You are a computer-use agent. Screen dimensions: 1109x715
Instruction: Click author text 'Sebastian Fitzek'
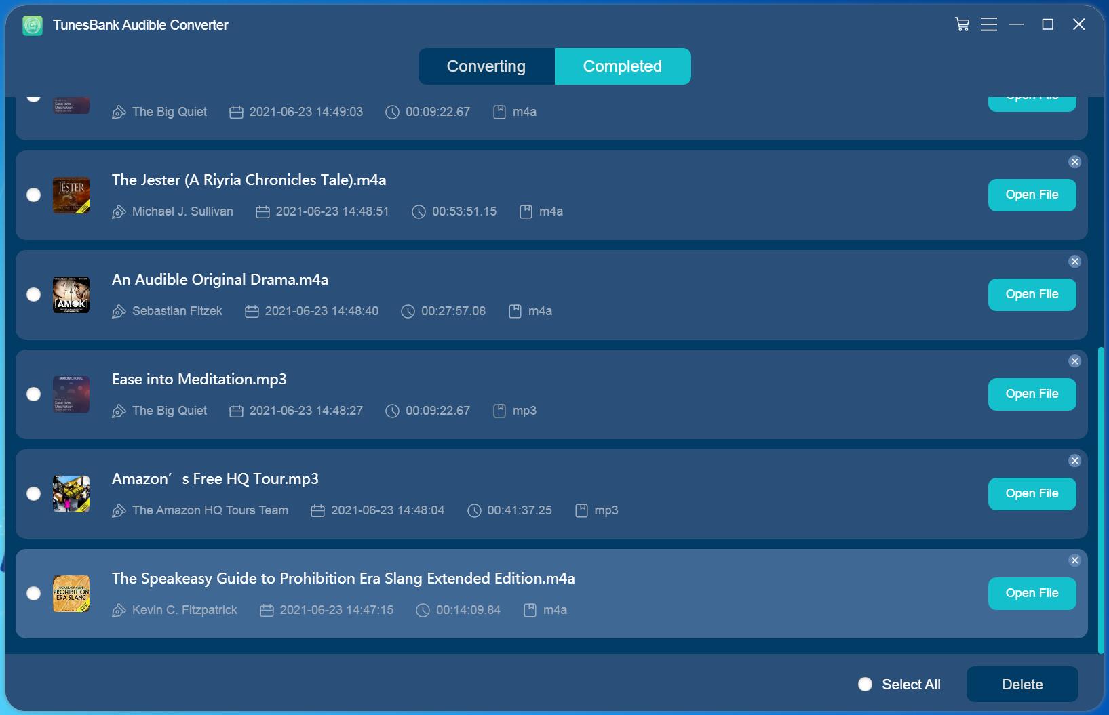click(x=177, y=311)
